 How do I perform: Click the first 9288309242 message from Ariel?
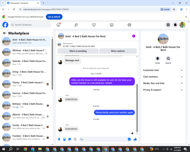click(x=71, y=100)
